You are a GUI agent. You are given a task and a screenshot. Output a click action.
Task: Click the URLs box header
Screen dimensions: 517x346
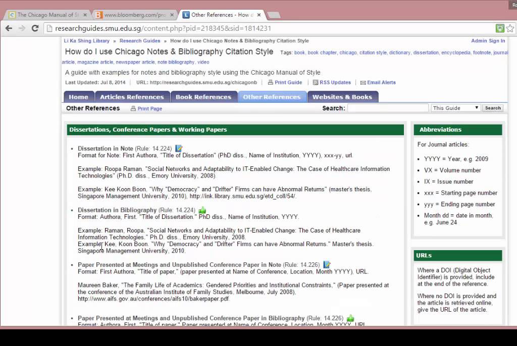tap(458, 255)
